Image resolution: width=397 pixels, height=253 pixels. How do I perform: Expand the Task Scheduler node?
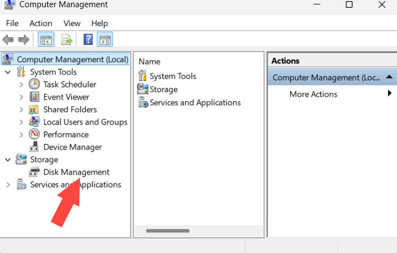(21, 85)
